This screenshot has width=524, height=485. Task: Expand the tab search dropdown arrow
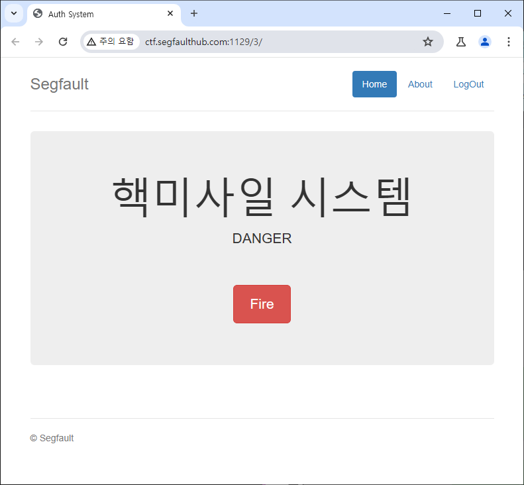tap(14, 13)
